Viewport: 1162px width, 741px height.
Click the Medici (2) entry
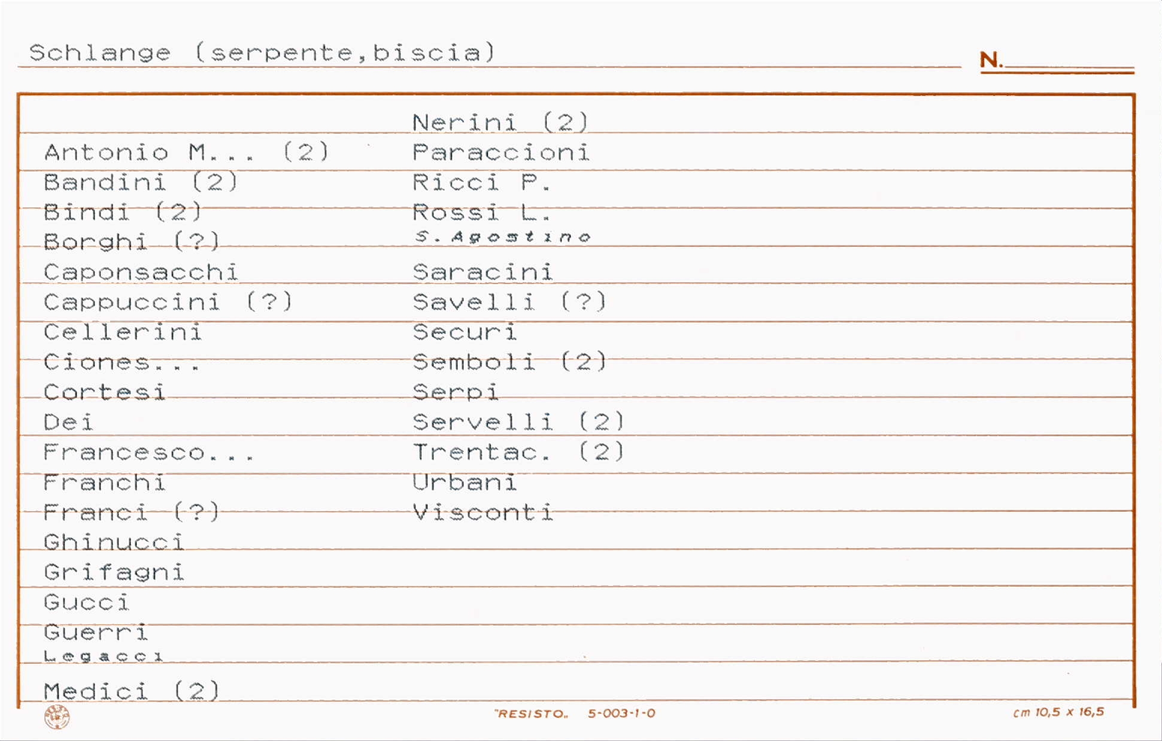pos(132,691)
